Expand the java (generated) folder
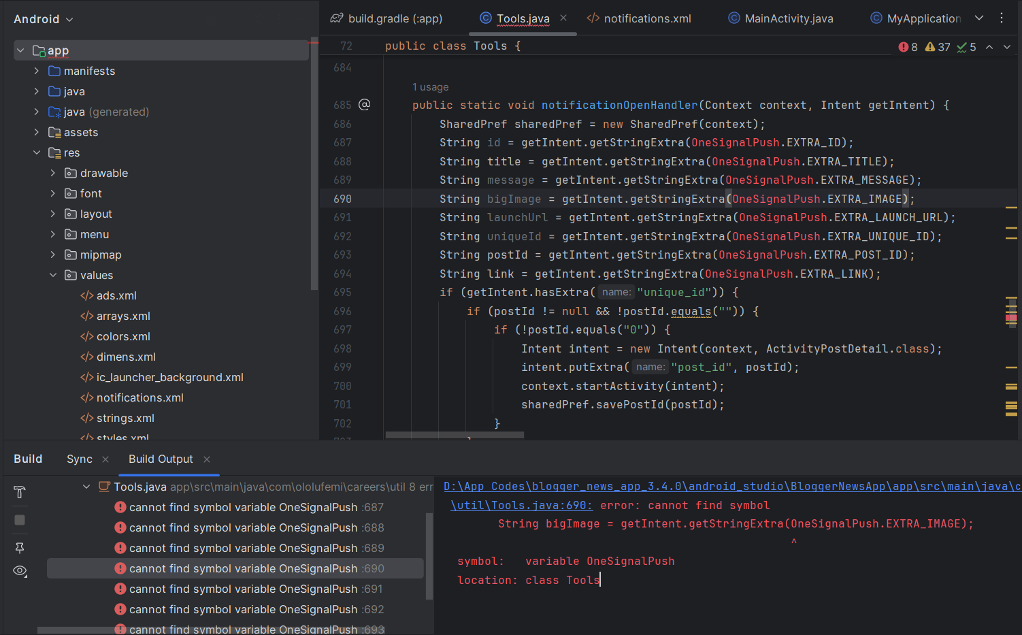The width and height of the screenshot is (1022, 635). click(37, 112)
